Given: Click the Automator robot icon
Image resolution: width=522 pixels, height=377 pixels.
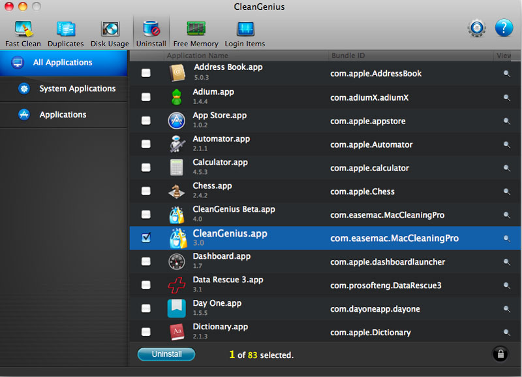Looking at the screenshot, I should coord(177,144).
